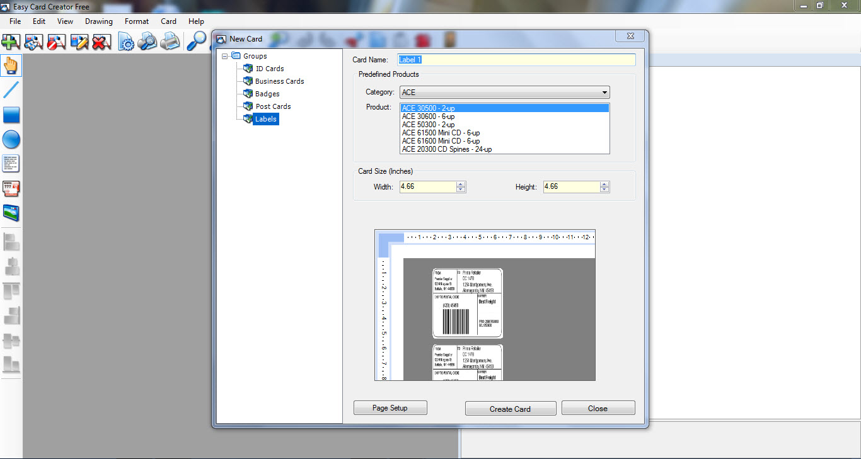Select product ACE 61500 Mini CD - 6-up
Viewport: 861px width, 459px height.
(x=505, y=133)
